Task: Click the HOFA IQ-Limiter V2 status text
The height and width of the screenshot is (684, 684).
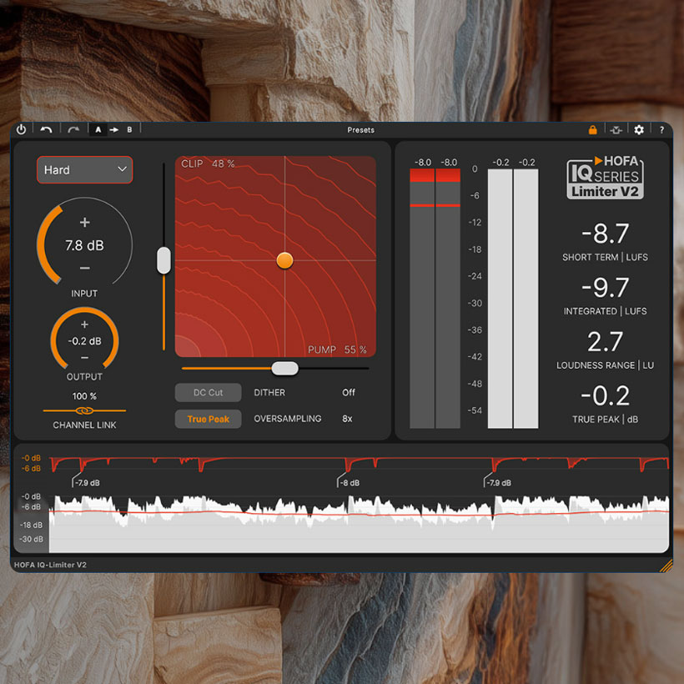Action: point(50,565)
